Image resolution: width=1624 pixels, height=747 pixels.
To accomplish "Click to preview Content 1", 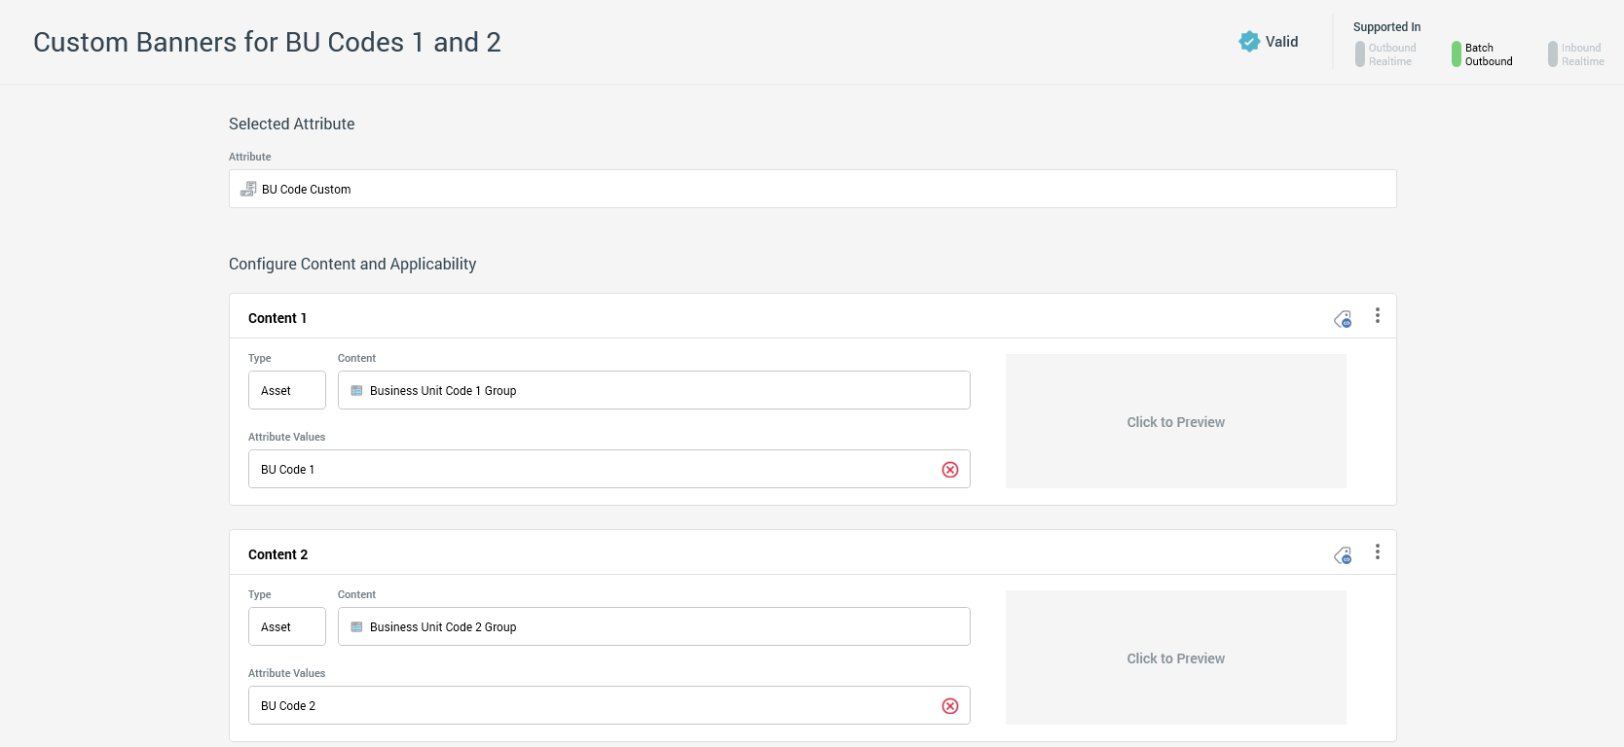I will click(x=1175, y=422).
